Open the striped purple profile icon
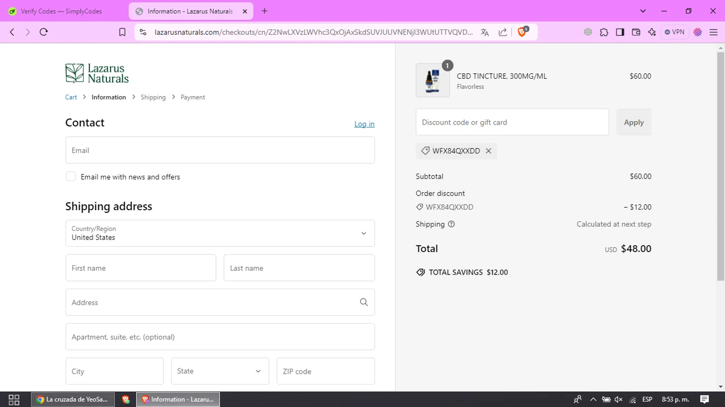 pyautogui.click(x=697, y=32)
